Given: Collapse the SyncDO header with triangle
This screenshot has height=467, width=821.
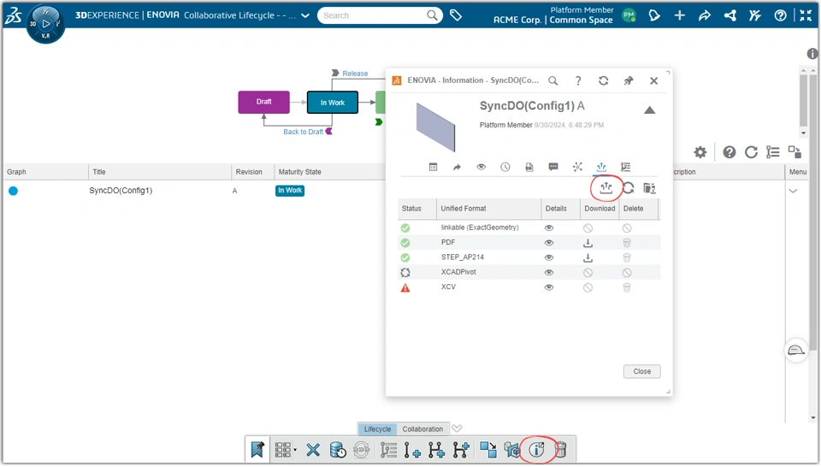Looking at the screenshot, I should pyautogui.click(x=649, y=110).
